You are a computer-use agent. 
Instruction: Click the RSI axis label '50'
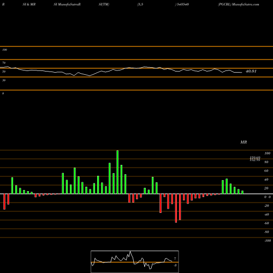[x=4, y=72]
